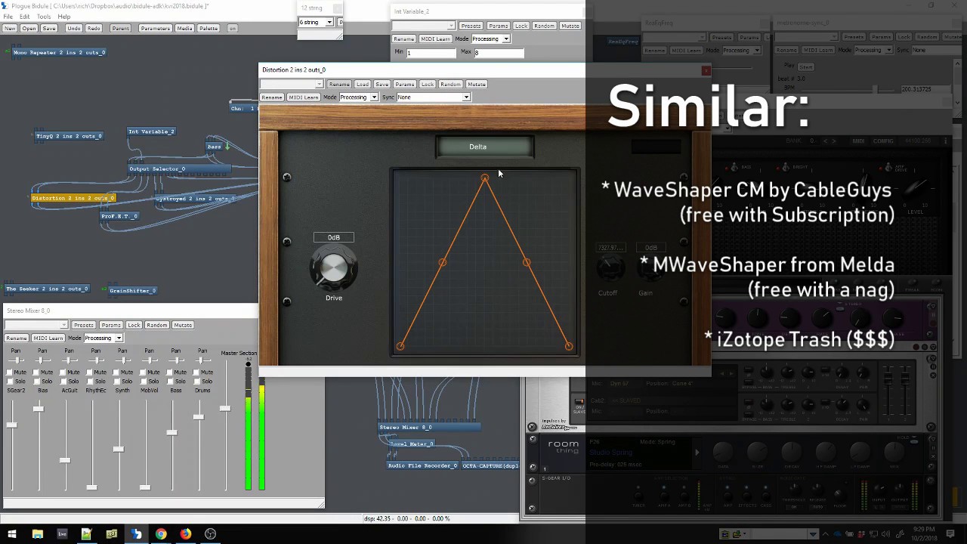Open File Explorer from taskbar

click(x=37, y=534)
